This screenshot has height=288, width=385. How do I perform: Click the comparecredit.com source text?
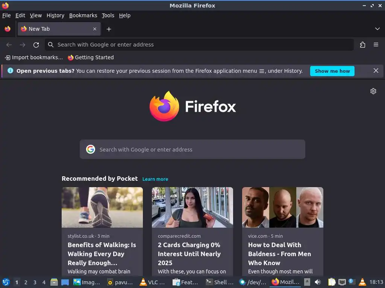pos(179,236)
